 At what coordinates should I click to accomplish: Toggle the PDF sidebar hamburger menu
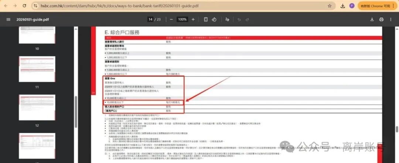point(8,19)
